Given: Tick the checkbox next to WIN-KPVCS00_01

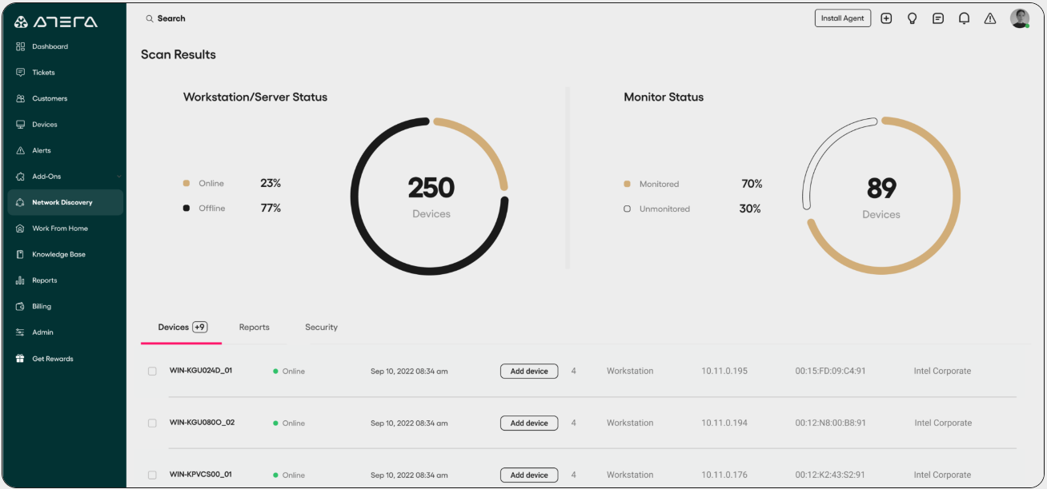Looking at the screenshot, I should 152,475.
